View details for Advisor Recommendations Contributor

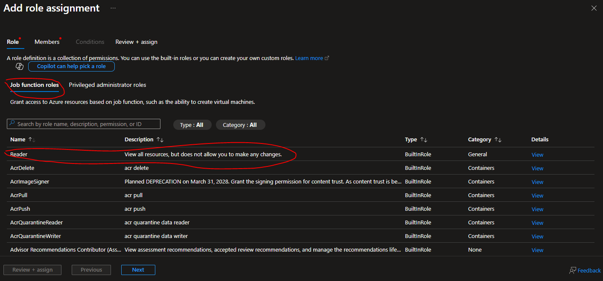click(537, 250)
